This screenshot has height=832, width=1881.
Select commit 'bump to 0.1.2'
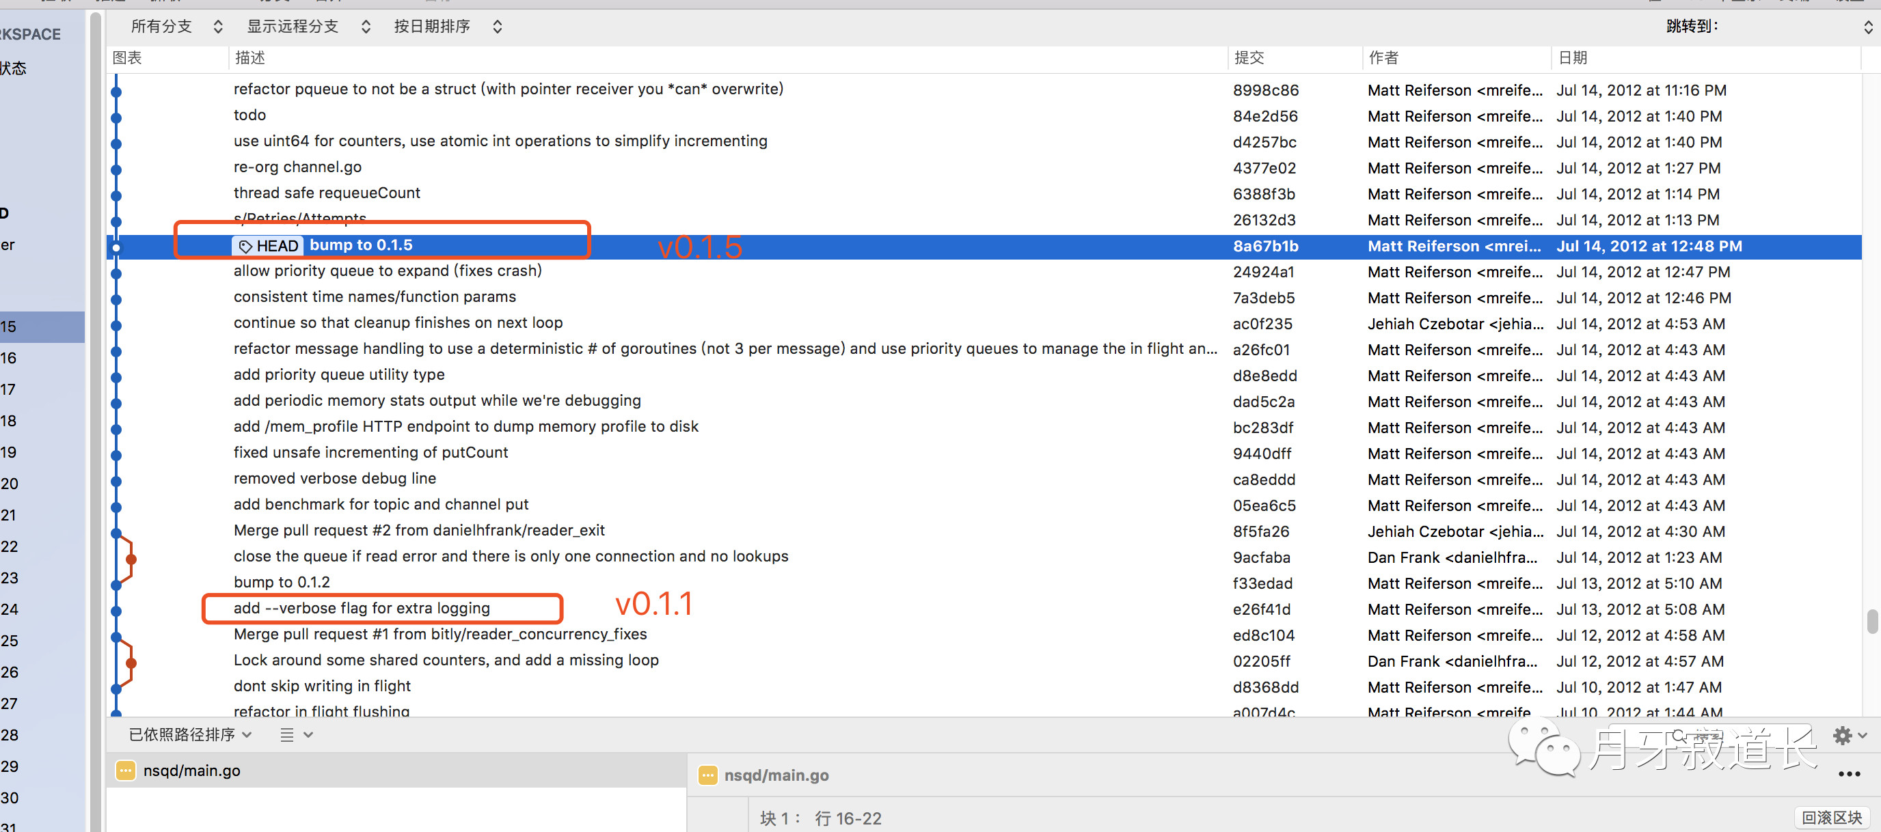click(281, 583)
